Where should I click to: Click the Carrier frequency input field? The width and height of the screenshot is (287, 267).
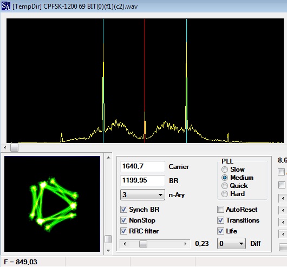pyautogui.click(x=142, y=166)
